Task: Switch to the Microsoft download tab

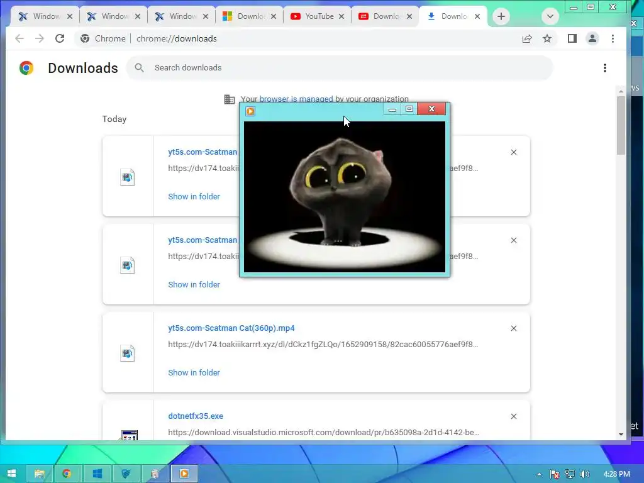Action: coord(249,16)
